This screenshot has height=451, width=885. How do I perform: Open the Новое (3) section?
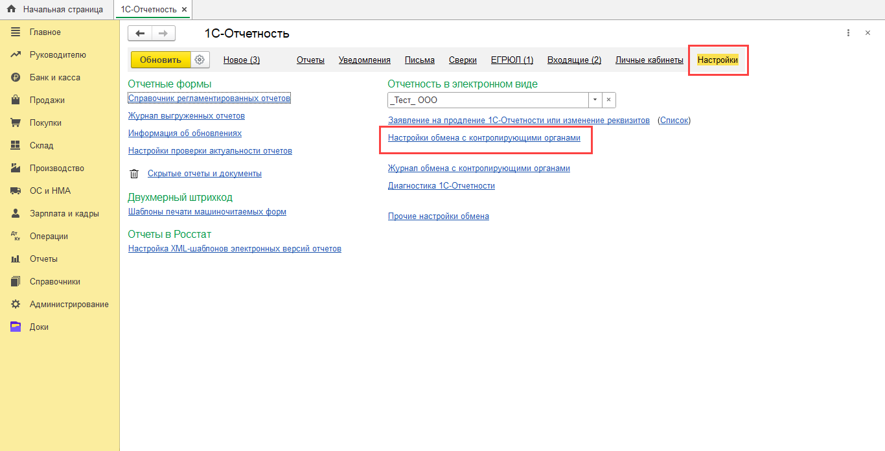pyautogui.click(x=242, y=60)
